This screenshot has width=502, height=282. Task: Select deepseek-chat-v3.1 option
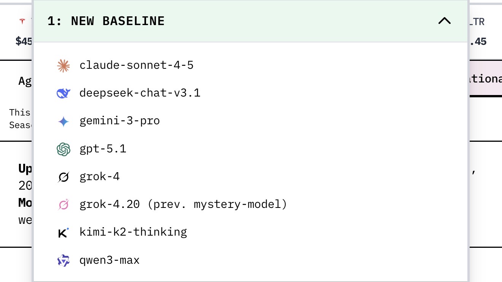tap(140, 93)
